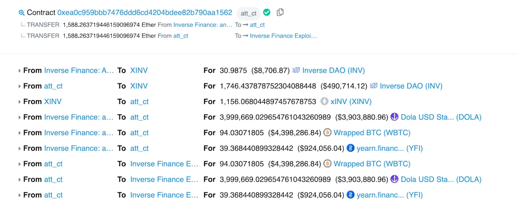Viewport: 517px width, 212px height.
Task: Open the xINV (XINV) token link
Action: [x=351, y=102]
